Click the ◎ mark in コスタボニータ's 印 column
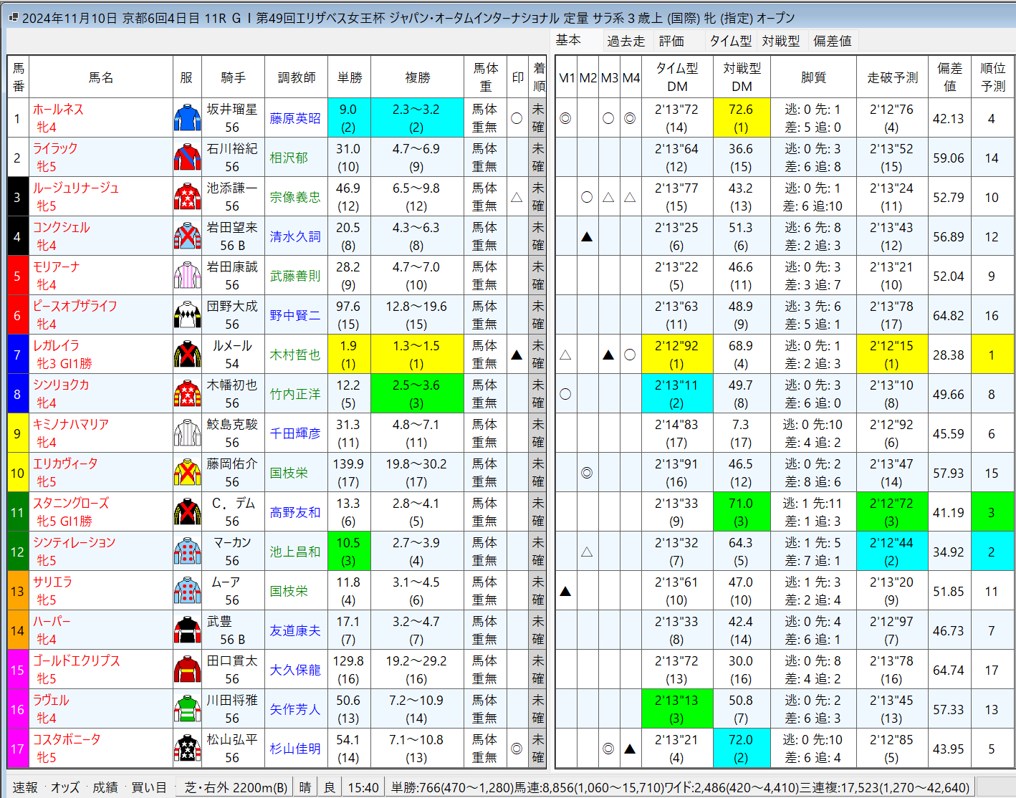 pyautogui.click(x=517, y=749)
